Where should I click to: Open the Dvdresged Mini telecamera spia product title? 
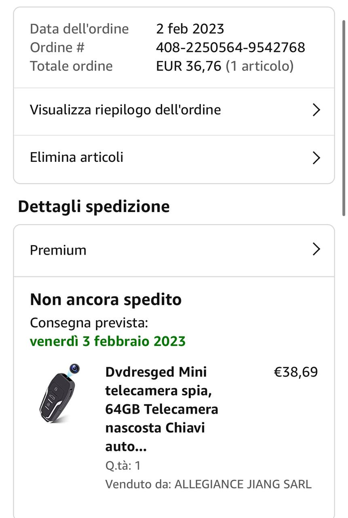(162, 409)
